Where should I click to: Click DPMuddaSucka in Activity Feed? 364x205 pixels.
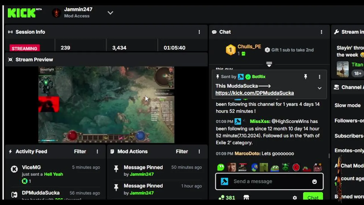click(41, 193)
